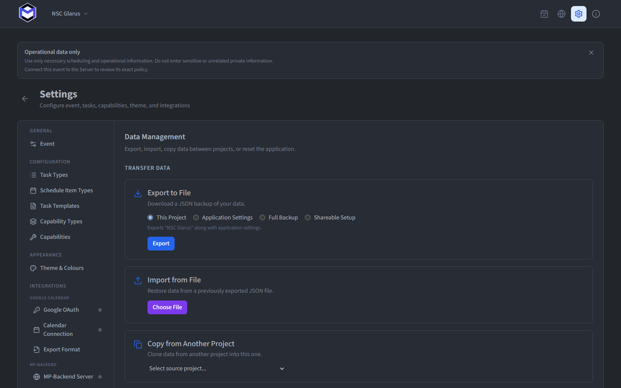Open the globe icon in header
This screenshot has height=388, width=621.
click(x=561, y=14)
